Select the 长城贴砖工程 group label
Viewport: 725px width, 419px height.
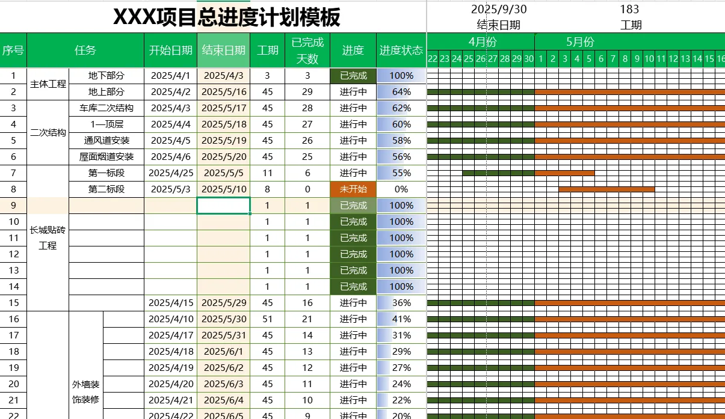click(48, 237)
